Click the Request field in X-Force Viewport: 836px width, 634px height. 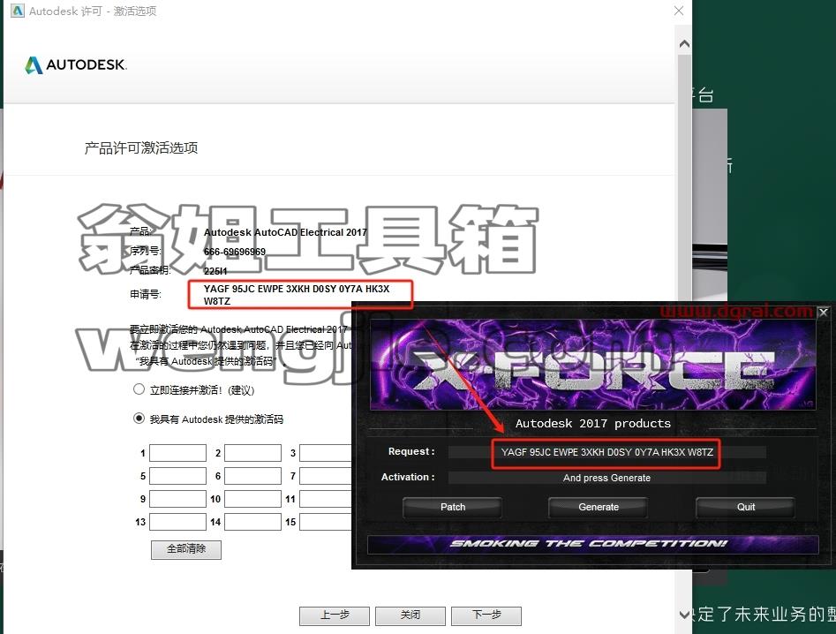click(606, 452)
